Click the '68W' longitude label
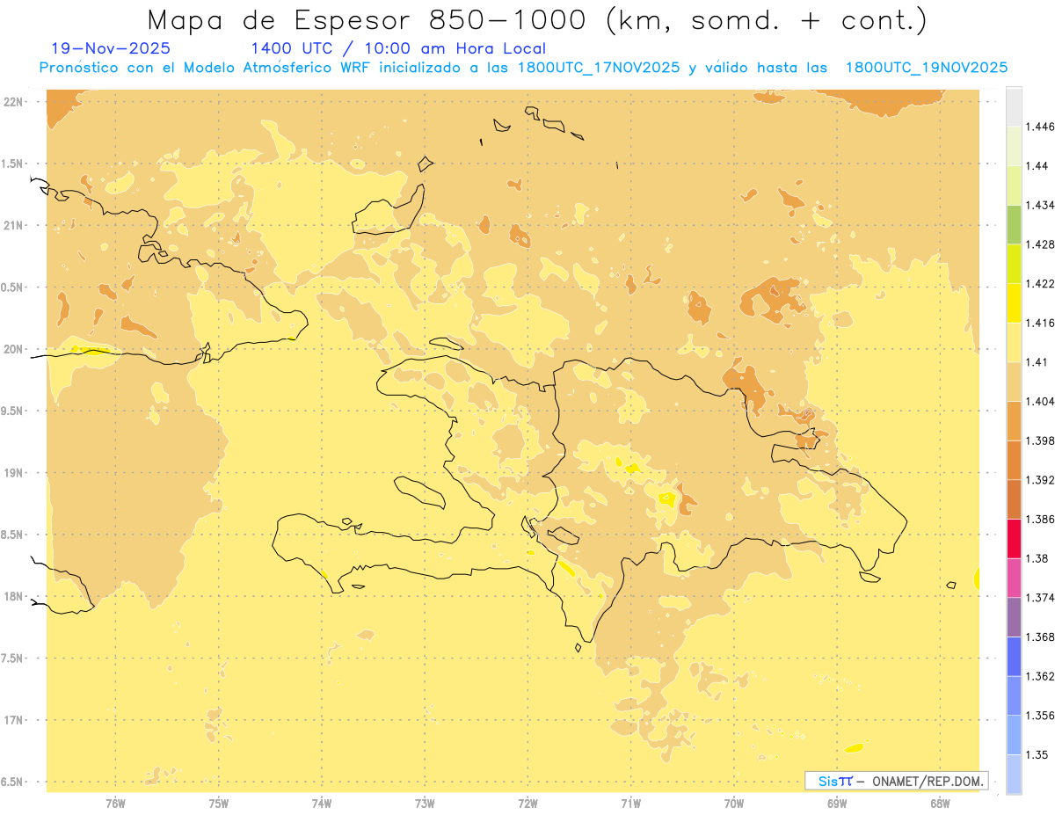The width and height of the screenshot is (1055, 815). (940, 804)
